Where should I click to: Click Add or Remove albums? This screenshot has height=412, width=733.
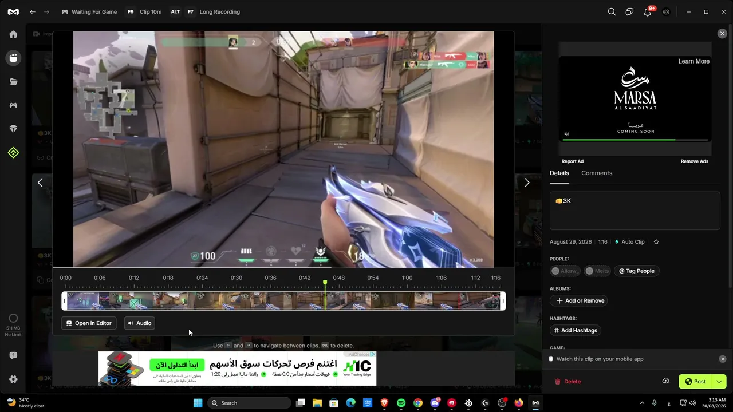click(580, 300)
